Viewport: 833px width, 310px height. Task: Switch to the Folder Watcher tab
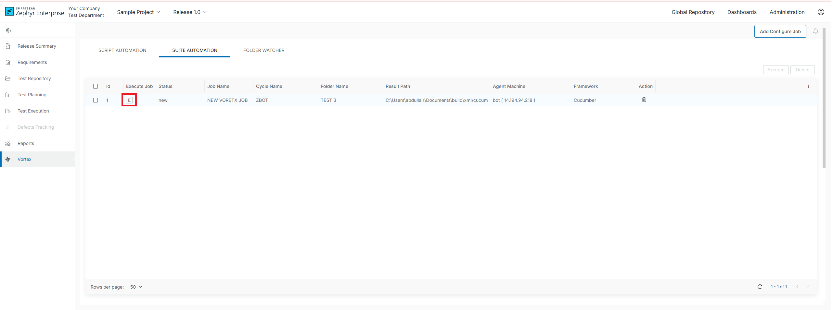[263, 50]
